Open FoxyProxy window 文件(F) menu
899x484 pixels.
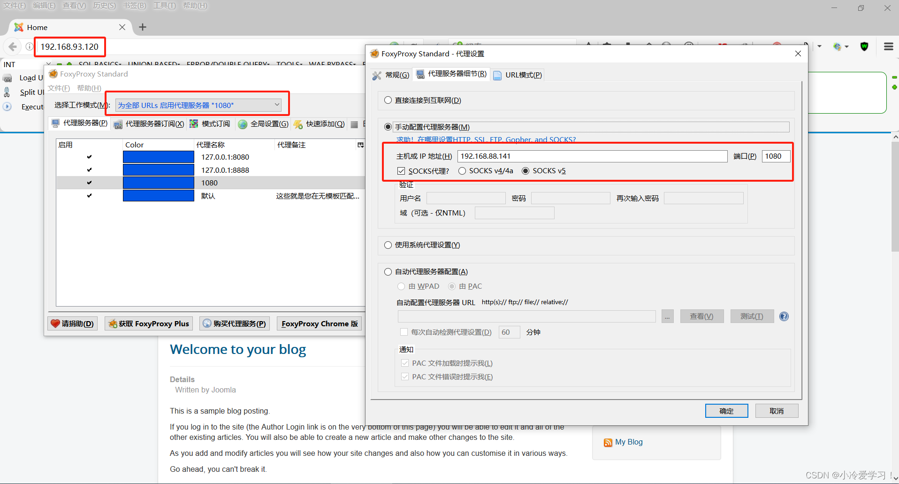tap(59, 88)
